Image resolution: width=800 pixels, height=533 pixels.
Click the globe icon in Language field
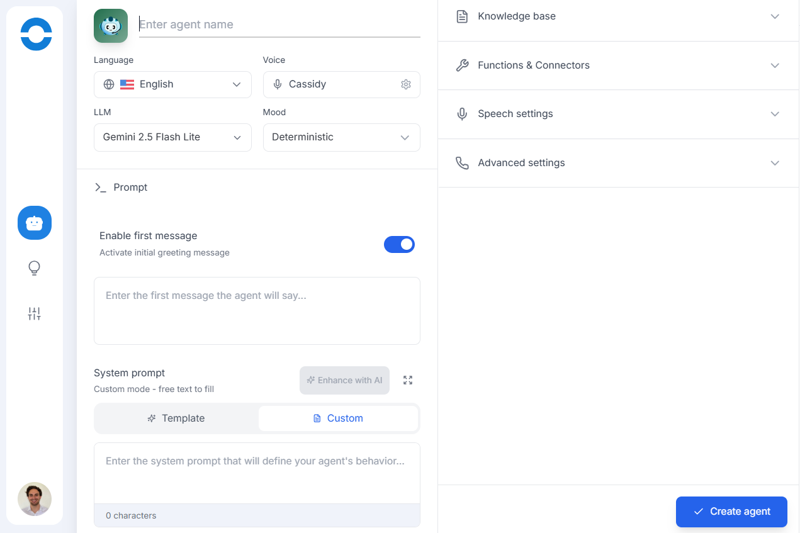point(109,84)
